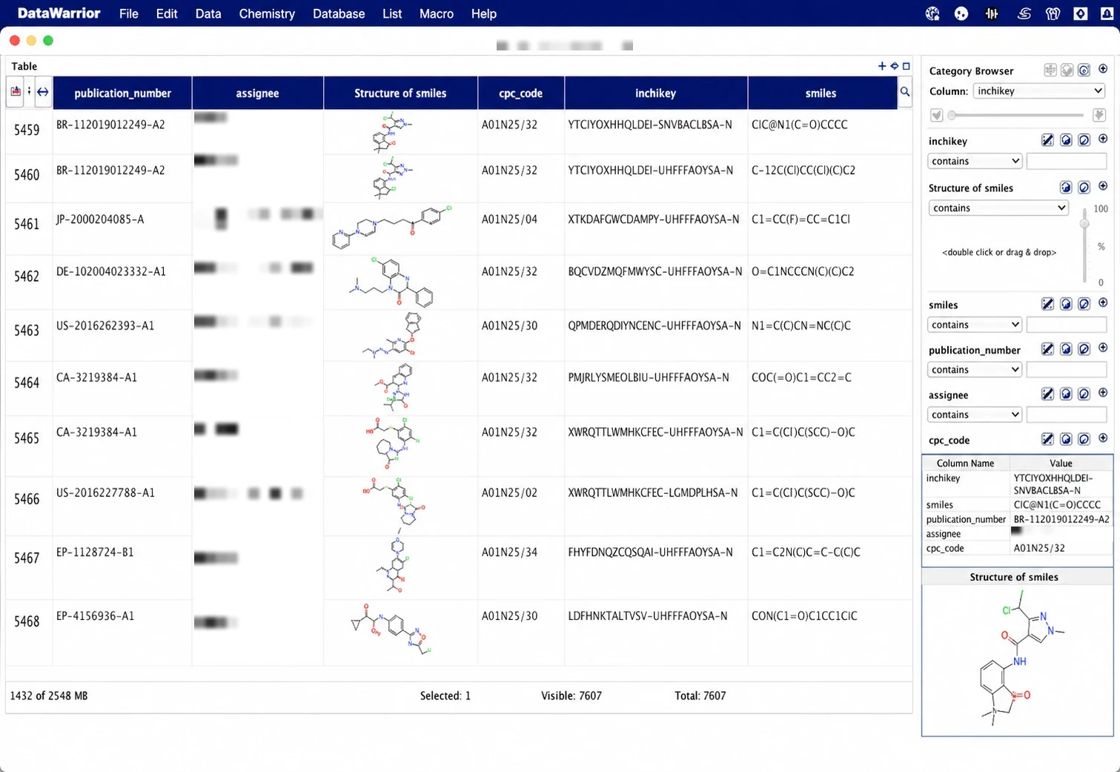This screenshot has height=772, width=1120.
Task: Open the List menu
Action: [x=392, y=13]
